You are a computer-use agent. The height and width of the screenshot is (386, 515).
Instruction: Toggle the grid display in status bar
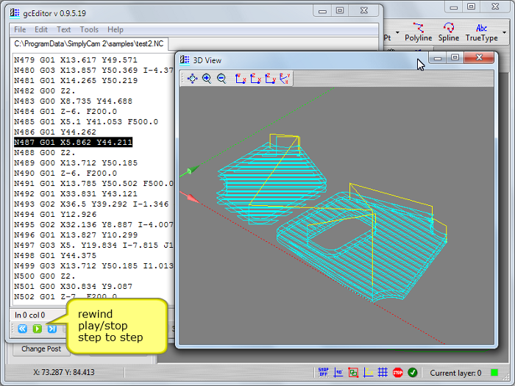[383, 373]
